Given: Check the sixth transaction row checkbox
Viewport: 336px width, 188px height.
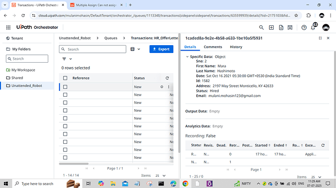Looking at the screenshot, I should coord(65,126).
